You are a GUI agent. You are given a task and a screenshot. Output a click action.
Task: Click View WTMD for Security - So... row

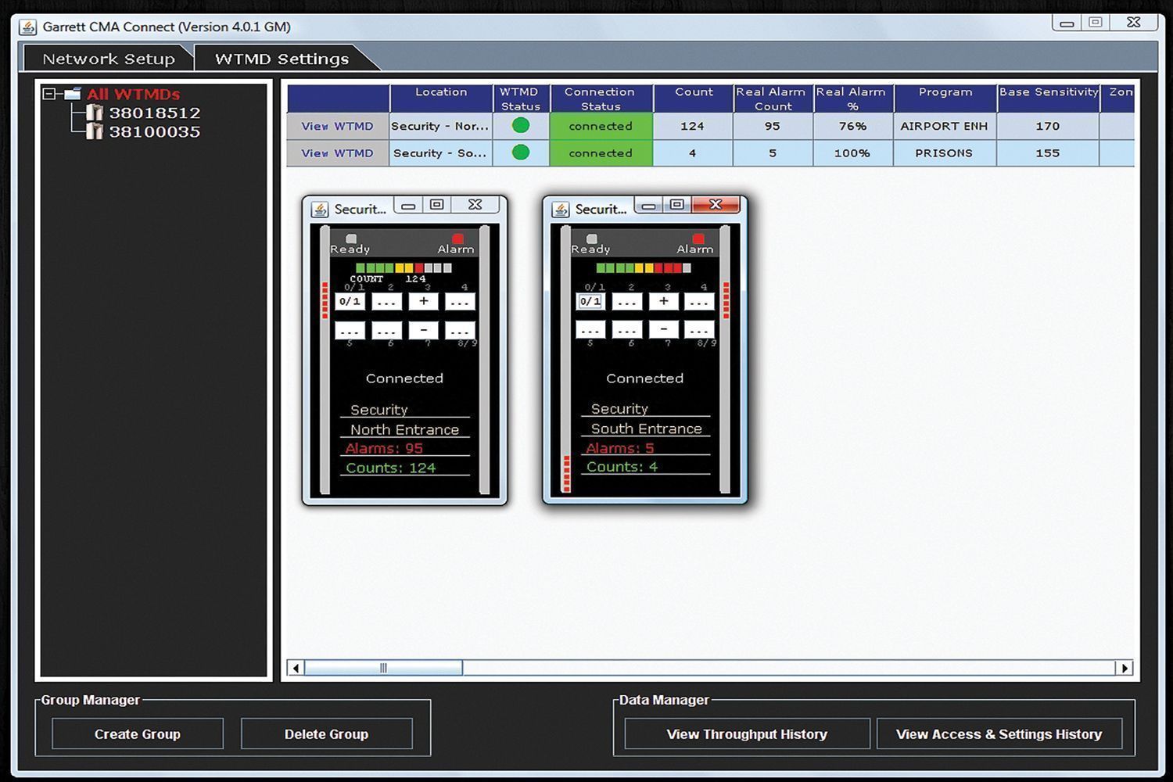(x=338, y=153)
